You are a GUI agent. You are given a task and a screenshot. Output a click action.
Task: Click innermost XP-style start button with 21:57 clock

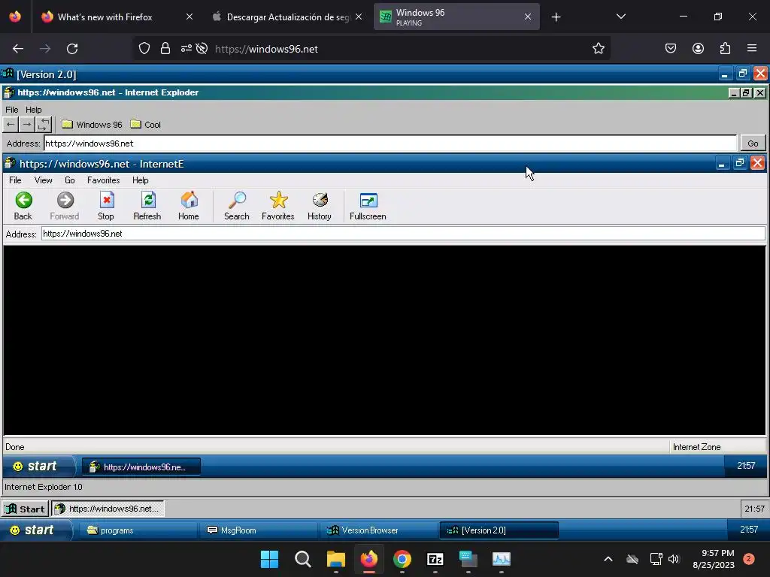point(39,466)
